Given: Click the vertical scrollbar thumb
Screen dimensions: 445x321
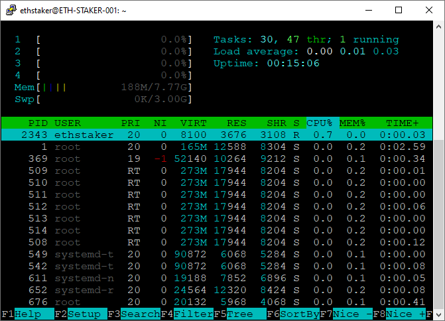Looking at the screenshot, I should pos(438,224).
